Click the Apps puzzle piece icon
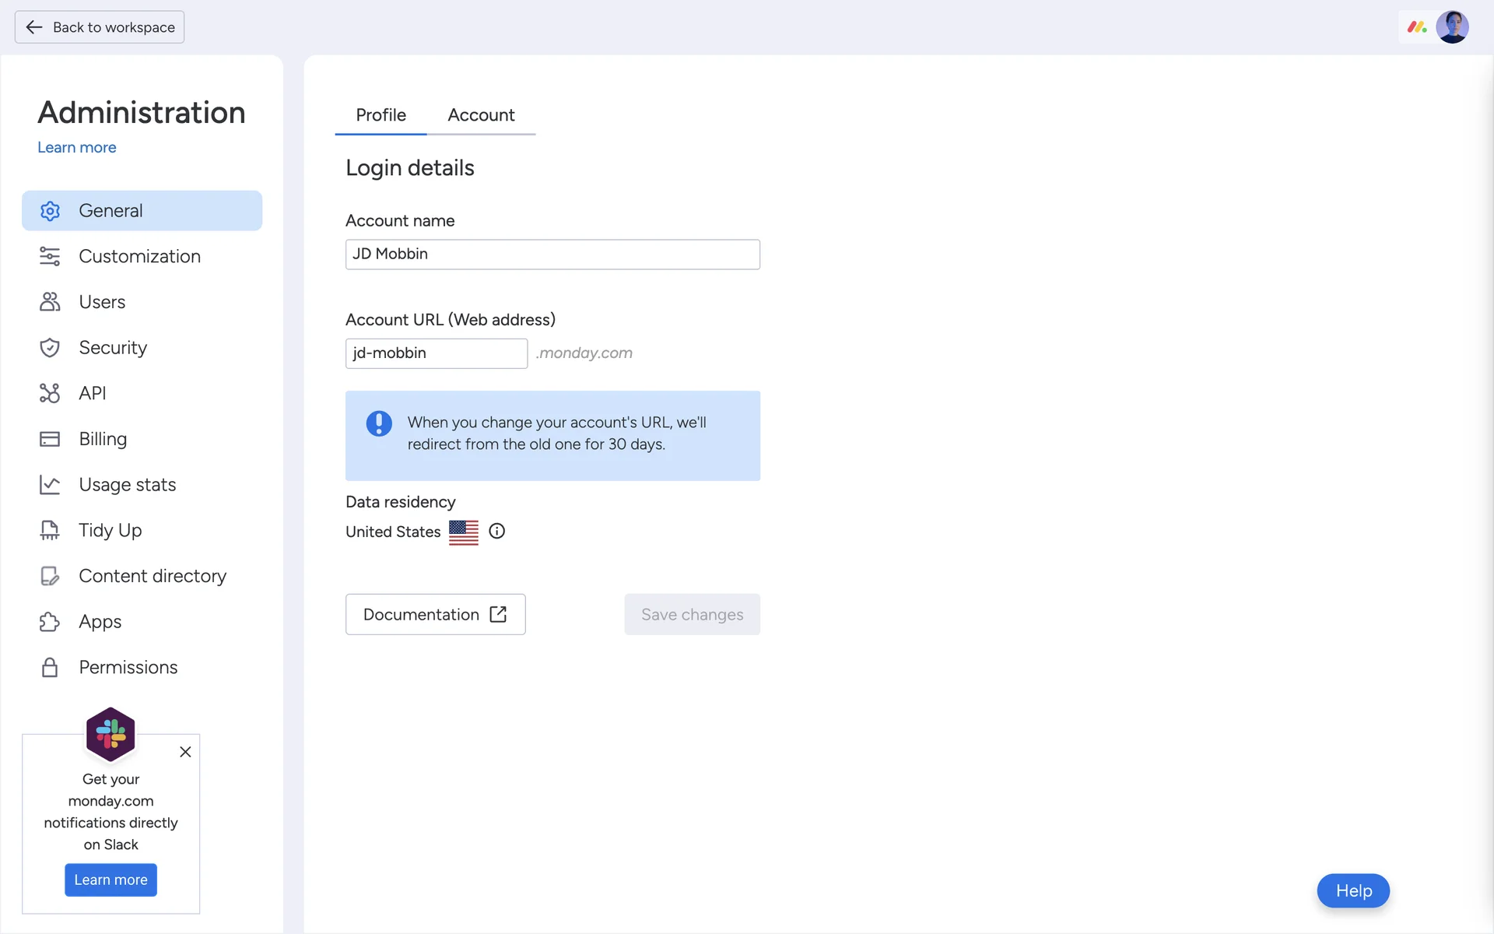Image resolution: width=1494 pixels, height=934 pixels. tap(50, 622)
